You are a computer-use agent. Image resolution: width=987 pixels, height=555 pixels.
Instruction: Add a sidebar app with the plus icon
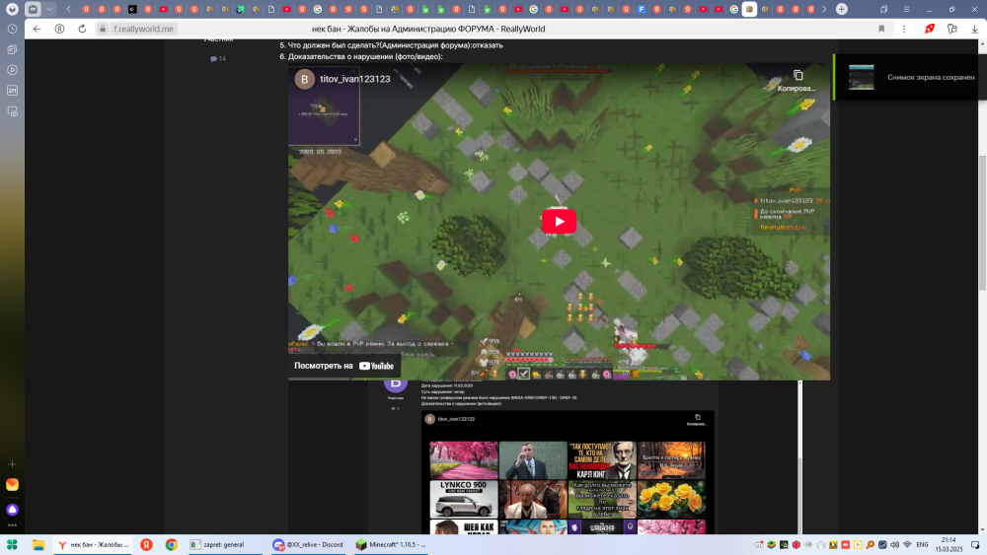[x=12, y=464]
